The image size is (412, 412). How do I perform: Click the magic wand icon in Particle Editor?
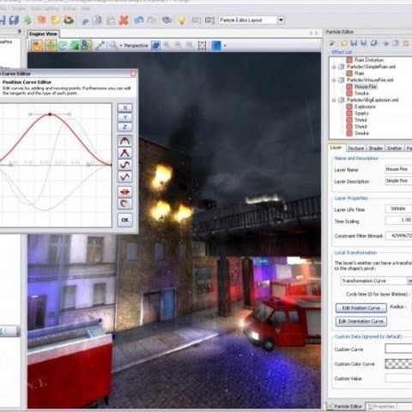[x=332, y=43]
